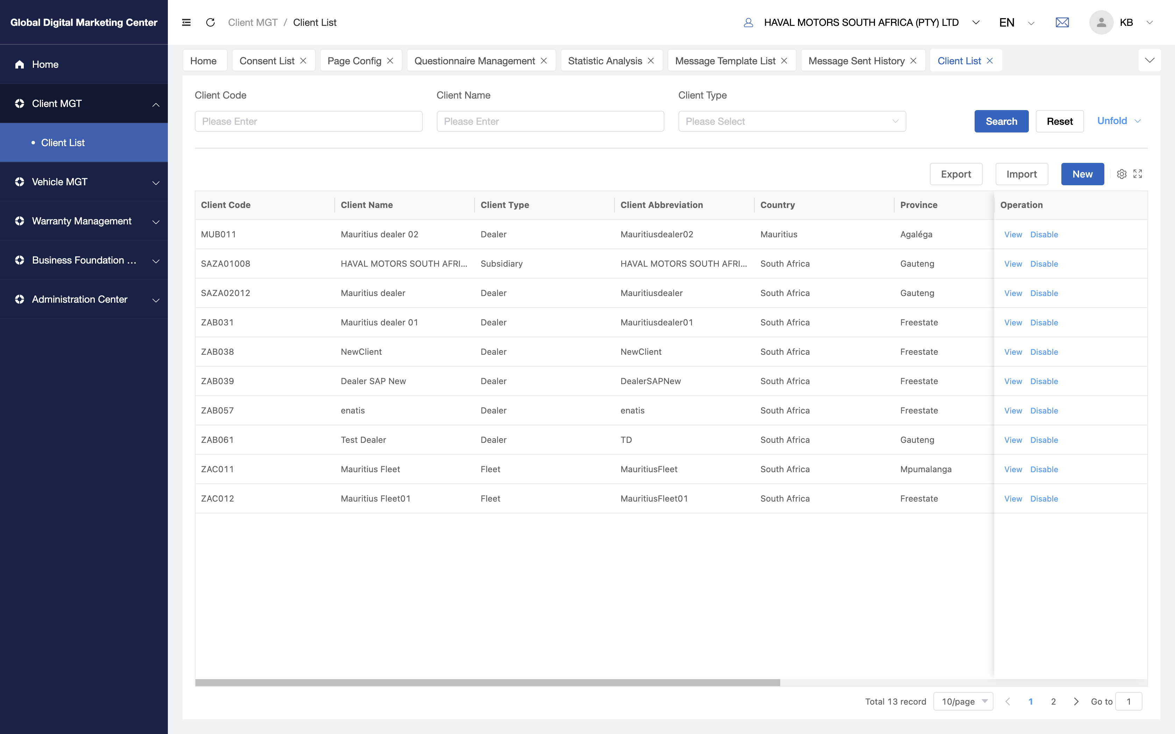The height and width of the screenshot is (734, 1175).
Task: Disable the SAZA01008 client
Action: click(x=1044, y=264)
